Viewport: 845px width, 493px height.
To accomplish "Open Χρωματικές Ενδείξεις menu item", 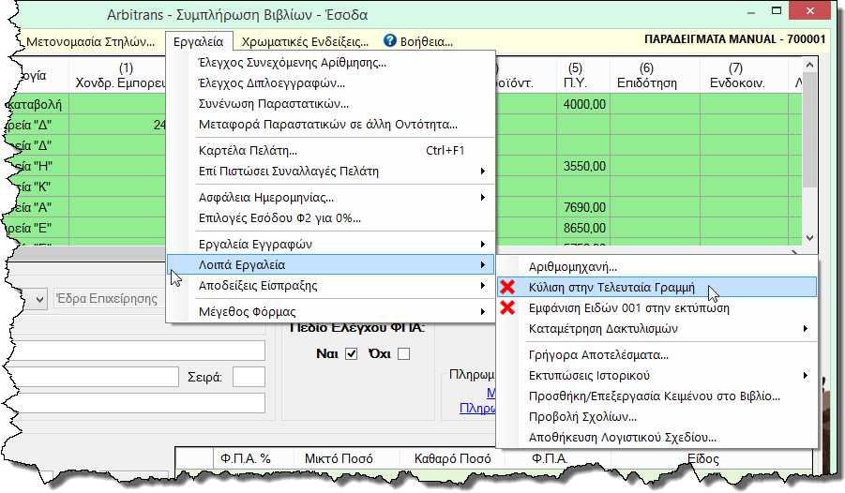I will click(x=305, y=42).
